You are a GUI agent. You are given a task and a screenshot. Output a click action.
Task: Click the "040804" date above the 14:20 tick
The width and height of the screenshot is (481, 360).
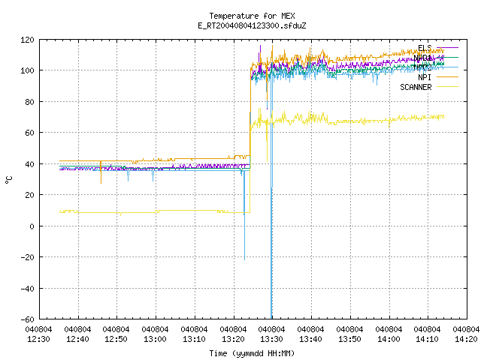pos(466,329)
